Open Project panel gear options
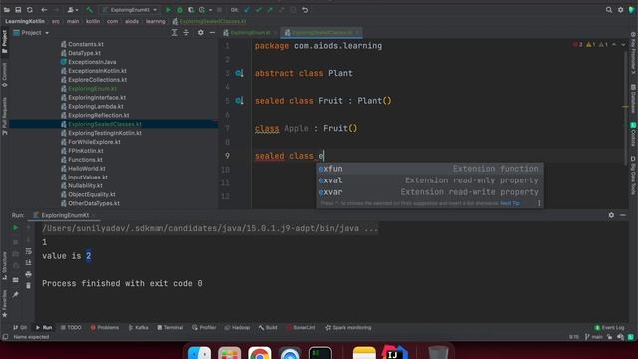 click(201, 33)
